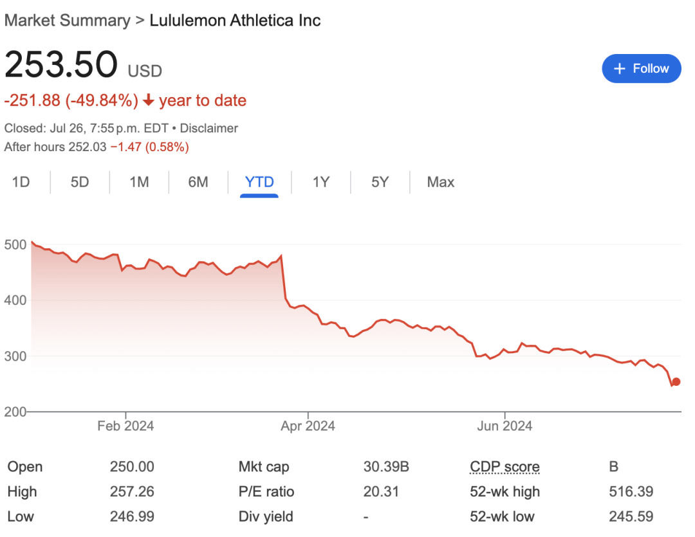This screenshot has height=537, width=695.
Task: Click the red endpoint dot on chart
Action: click(x=676, y=382)
